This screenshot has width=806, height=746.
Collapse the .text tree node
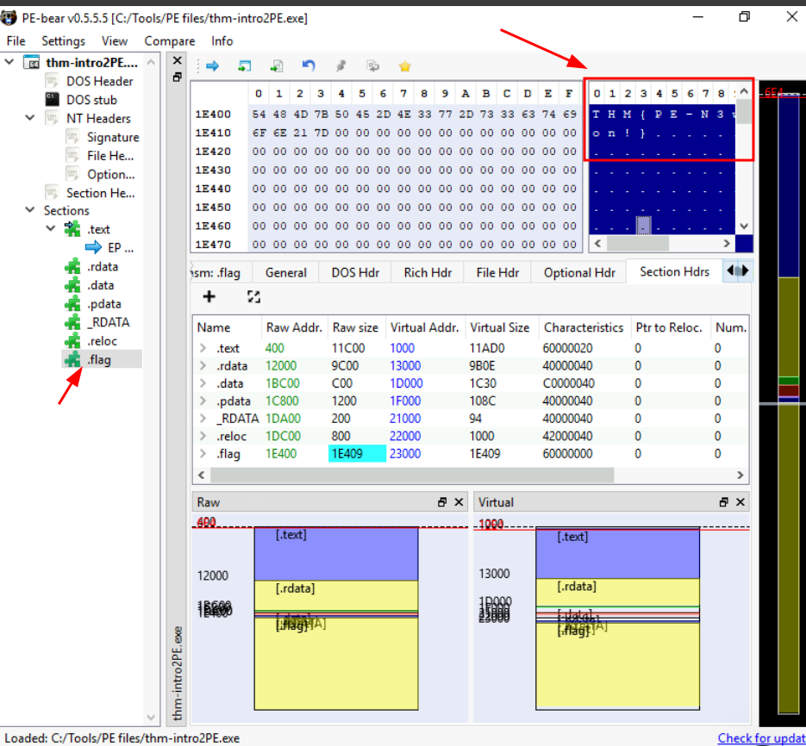click(51, 228)
